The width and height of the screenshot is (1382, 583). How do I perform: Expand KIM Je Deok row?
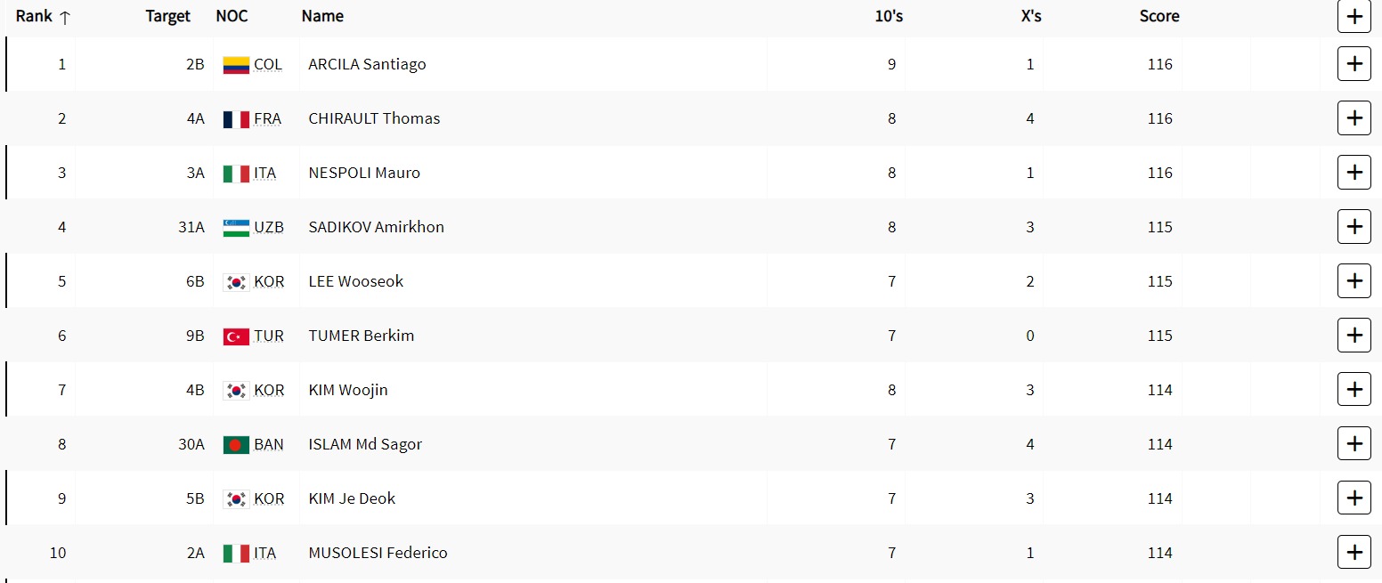coord(1354,498)
